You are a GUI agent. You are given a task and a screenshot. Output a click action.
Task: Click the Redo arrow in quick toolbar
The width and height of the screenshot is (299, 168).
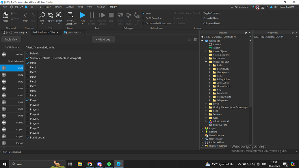[x=22, y=7]
